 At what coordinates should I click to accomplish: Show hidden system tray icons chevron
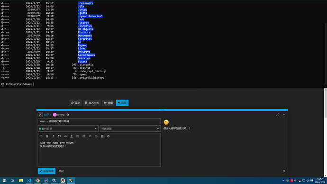point(283,181)
